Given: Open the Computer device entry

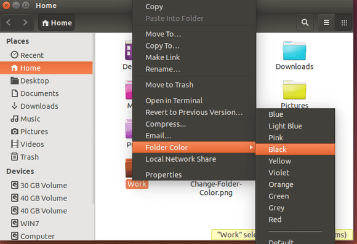Looking at the screenshot, I should click(46, 236).
